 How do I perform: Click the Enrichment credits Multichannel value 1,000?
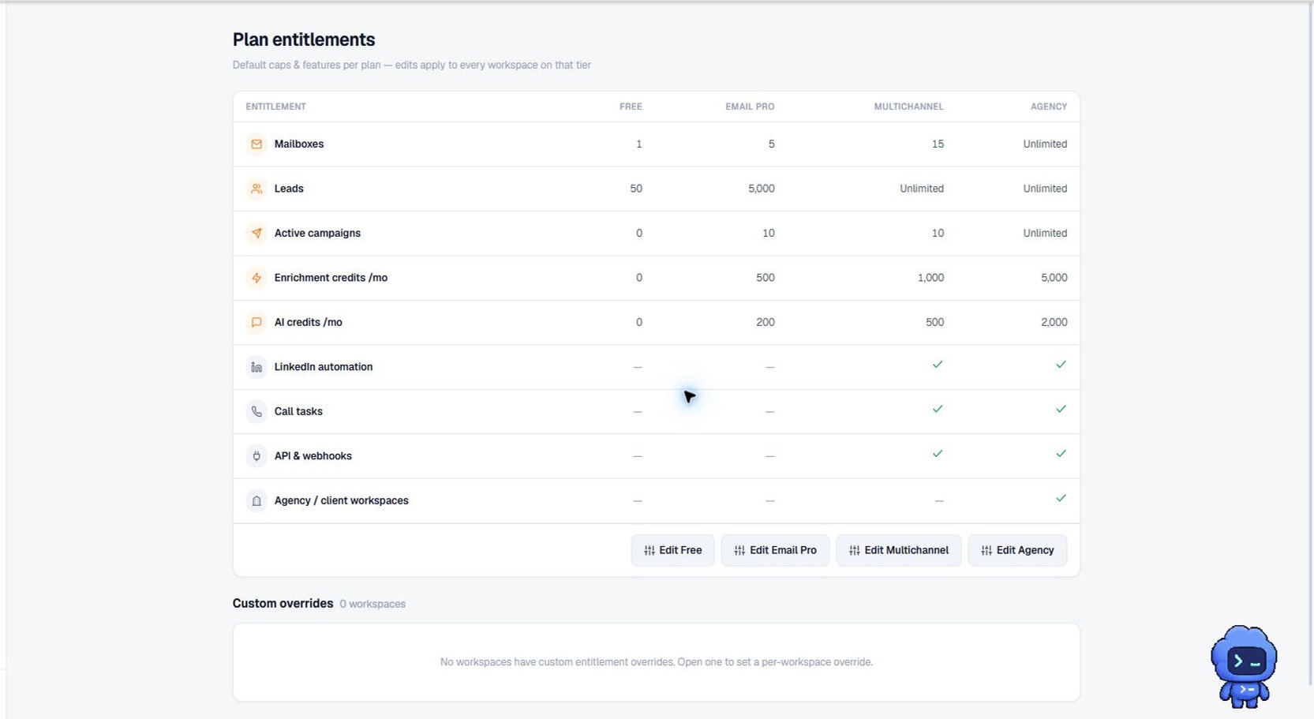click(931, 278)
